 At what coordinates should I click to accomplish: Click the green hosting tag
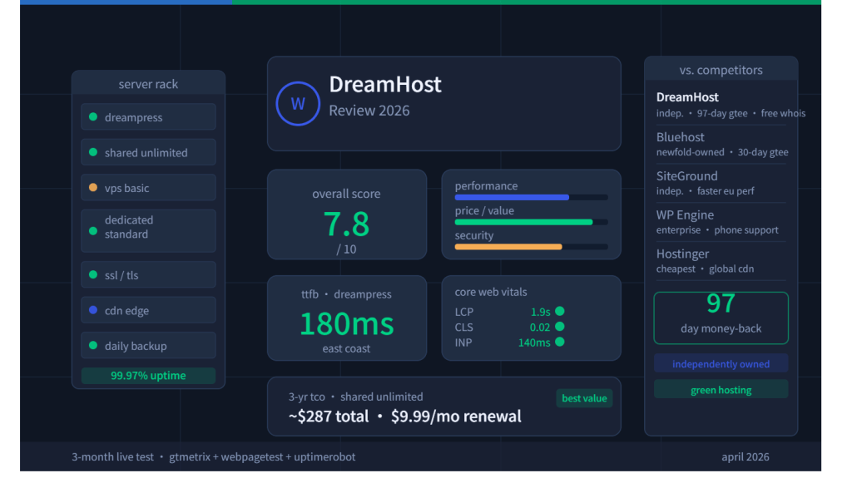(x=721, y=390)
